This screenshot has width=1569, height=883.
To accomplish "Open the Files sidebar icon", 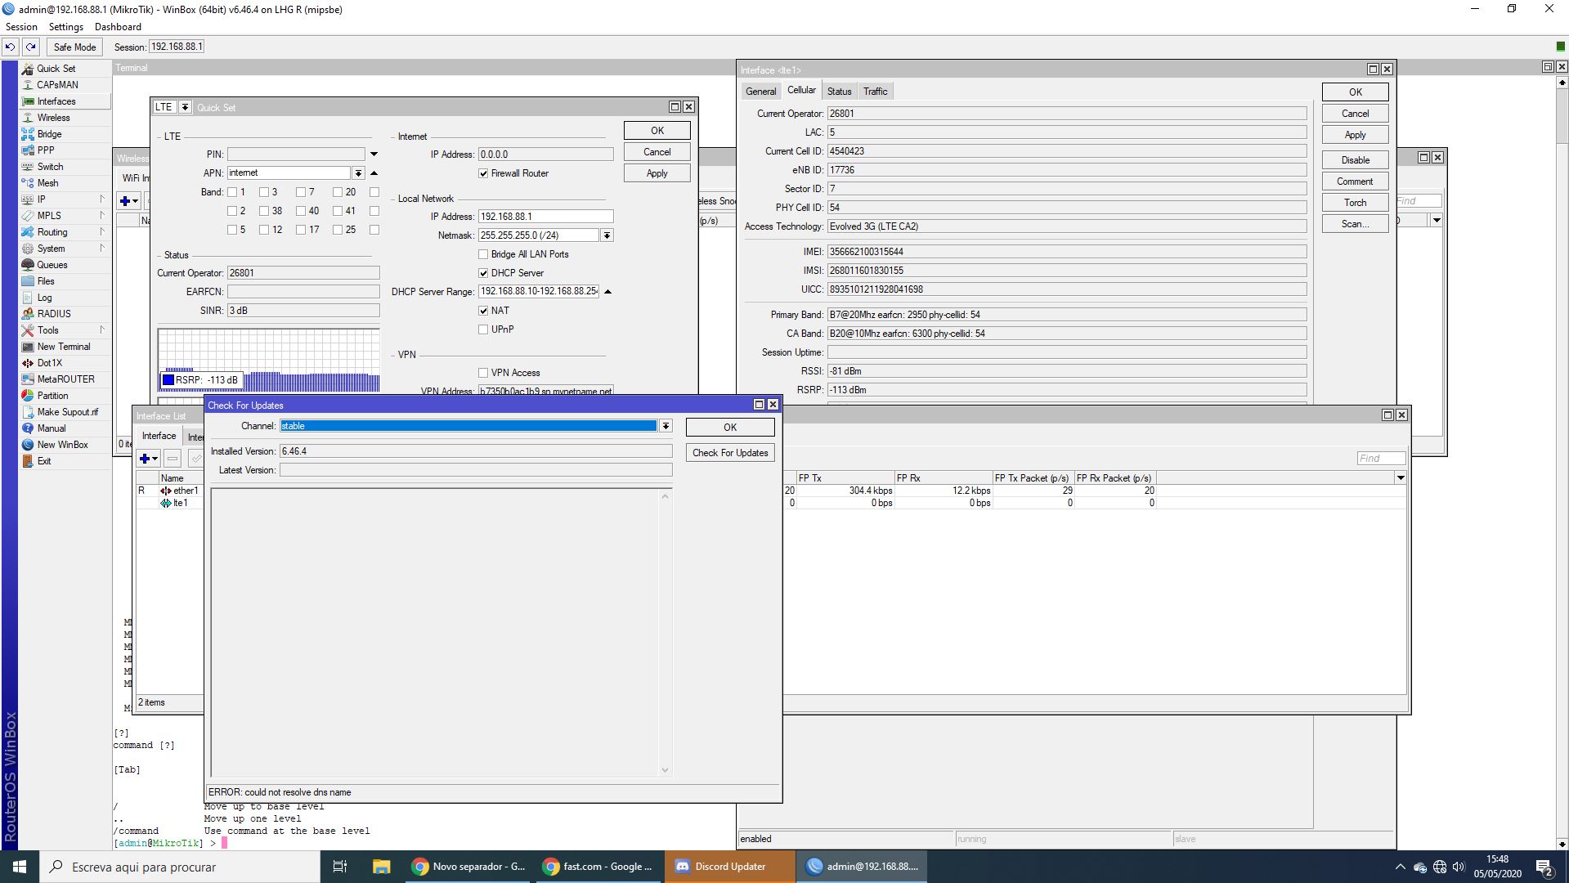I will [x=28, y=281].
